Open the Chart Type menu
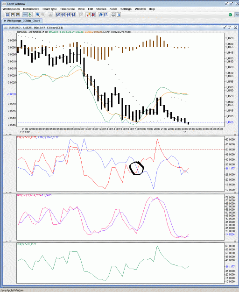This screenshot has height=292, width=239. coord(49,9)
